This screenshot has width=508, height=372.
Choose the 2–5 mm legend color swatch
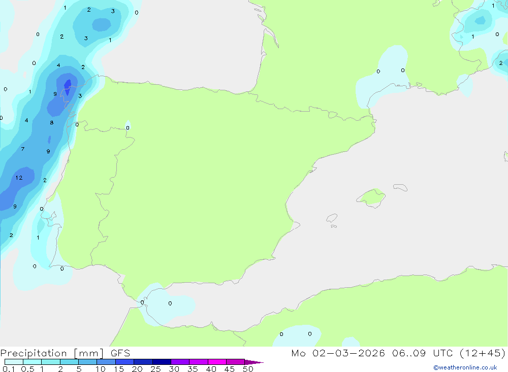(69, 362)
